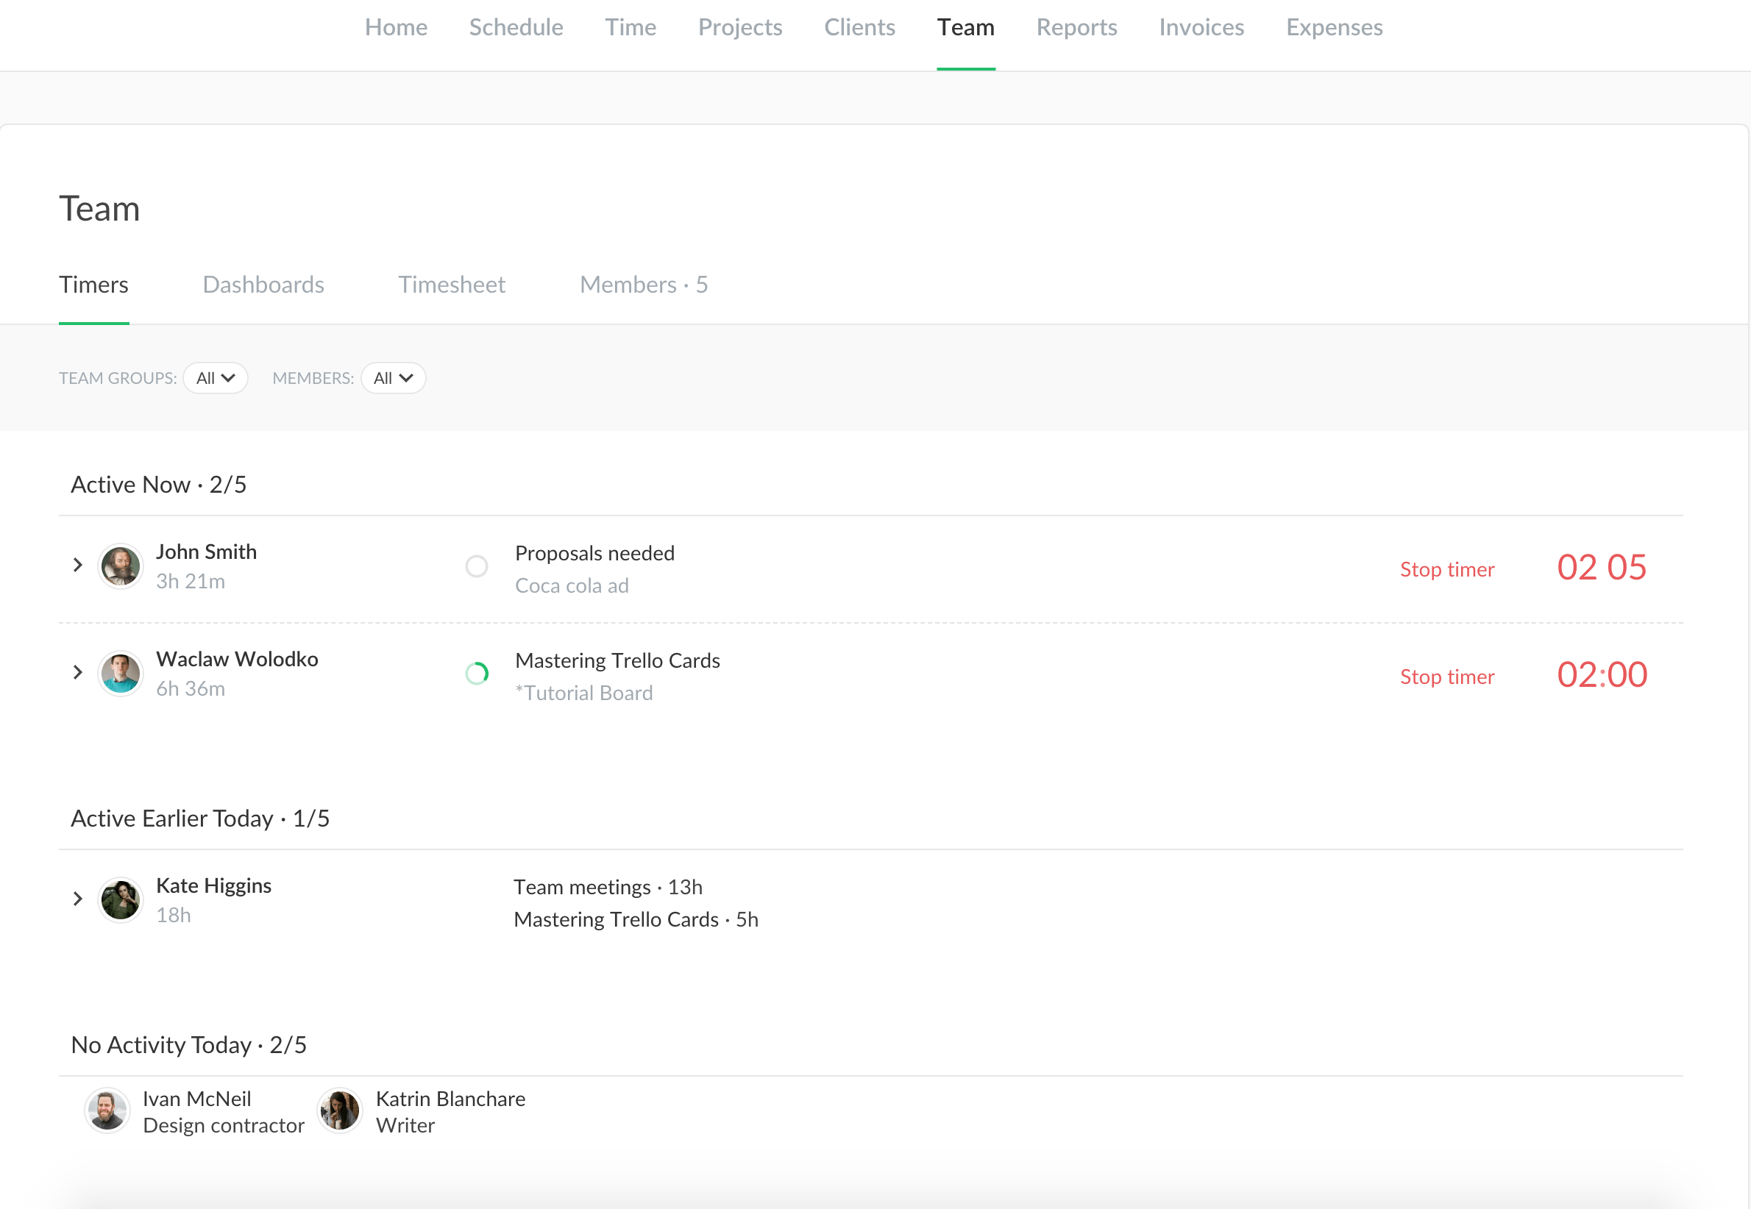Open the Clients tab
The height and width of the screenshot is (1209, 1751).
[x=859, y=27]
